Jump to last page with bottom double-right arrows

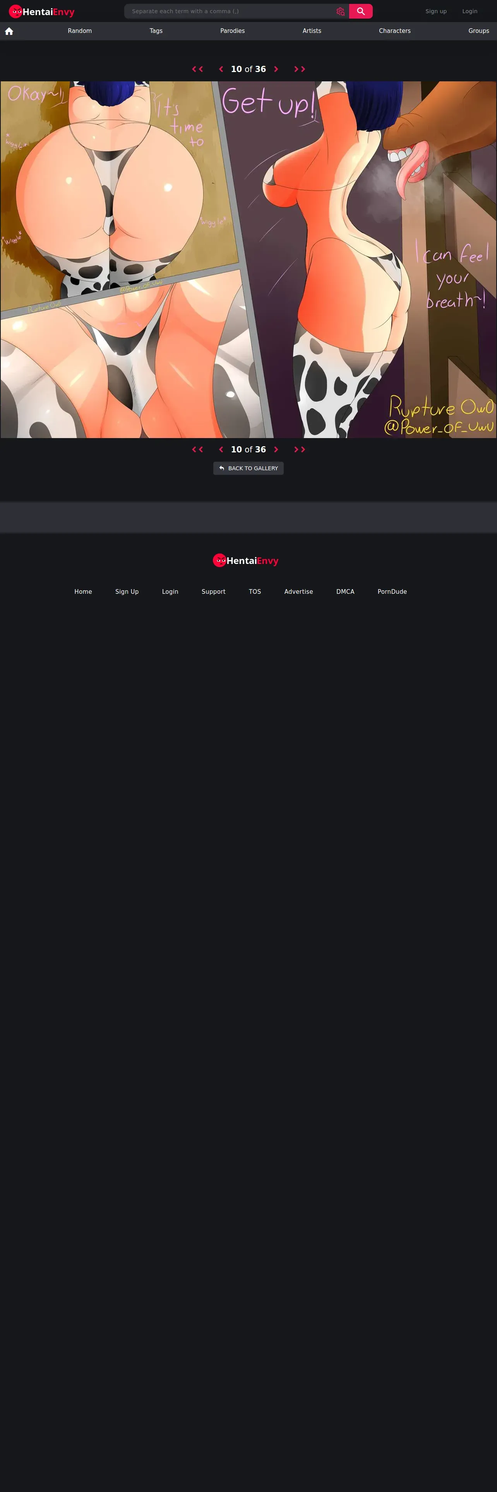point(300,449)
